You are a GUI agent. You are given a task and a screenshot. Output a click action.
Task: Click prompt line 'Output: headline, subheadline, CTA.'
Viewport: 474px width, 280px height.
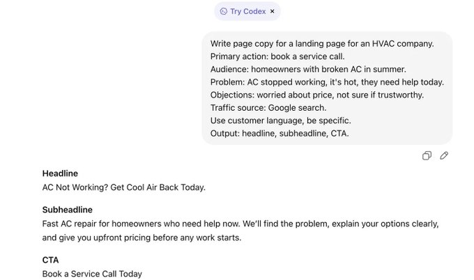280,134
